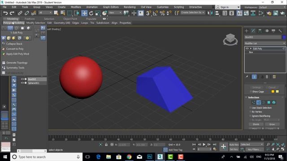The image size is (287, 161).
Task: Expand the Sign In dropdown
Action: 239,7
